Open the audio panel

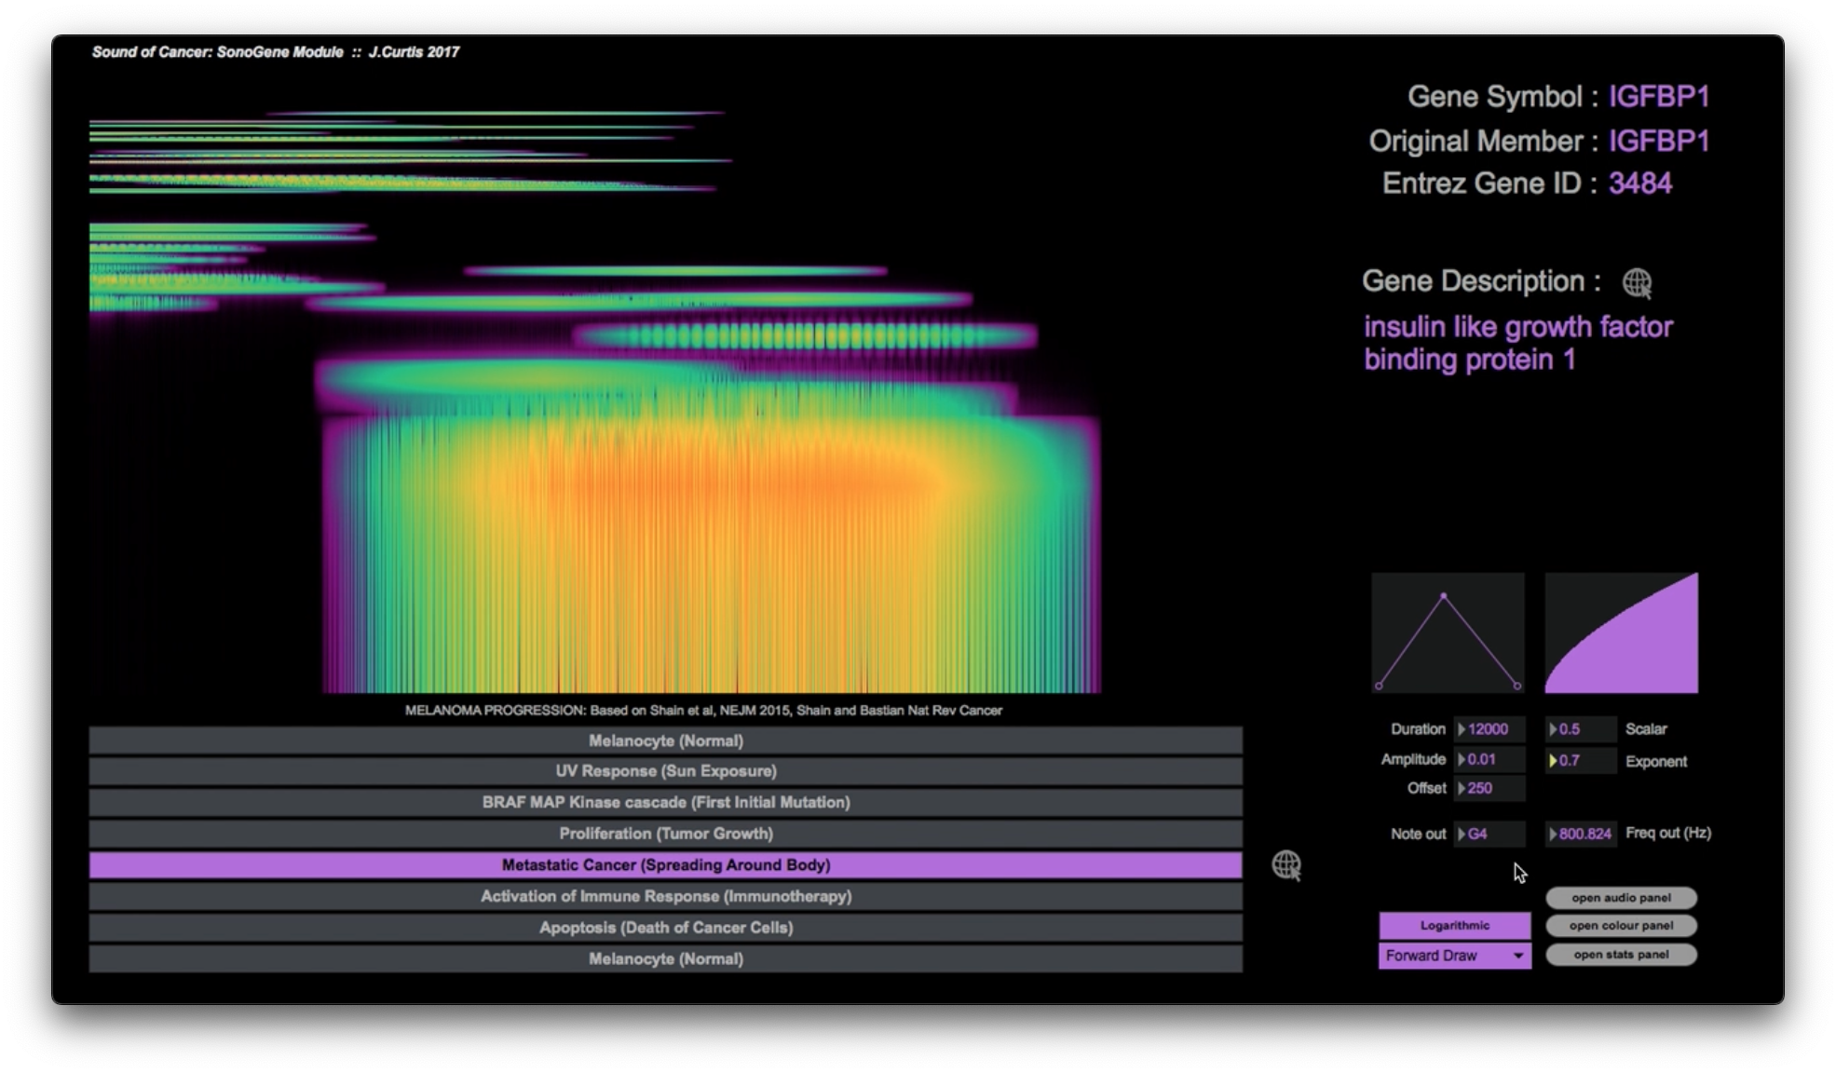click(x=1622, y=895)
